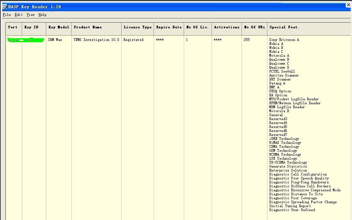Viewport: 352px width, 220px height.
Task: Open the Help menu
Action: tap(42, 15)
